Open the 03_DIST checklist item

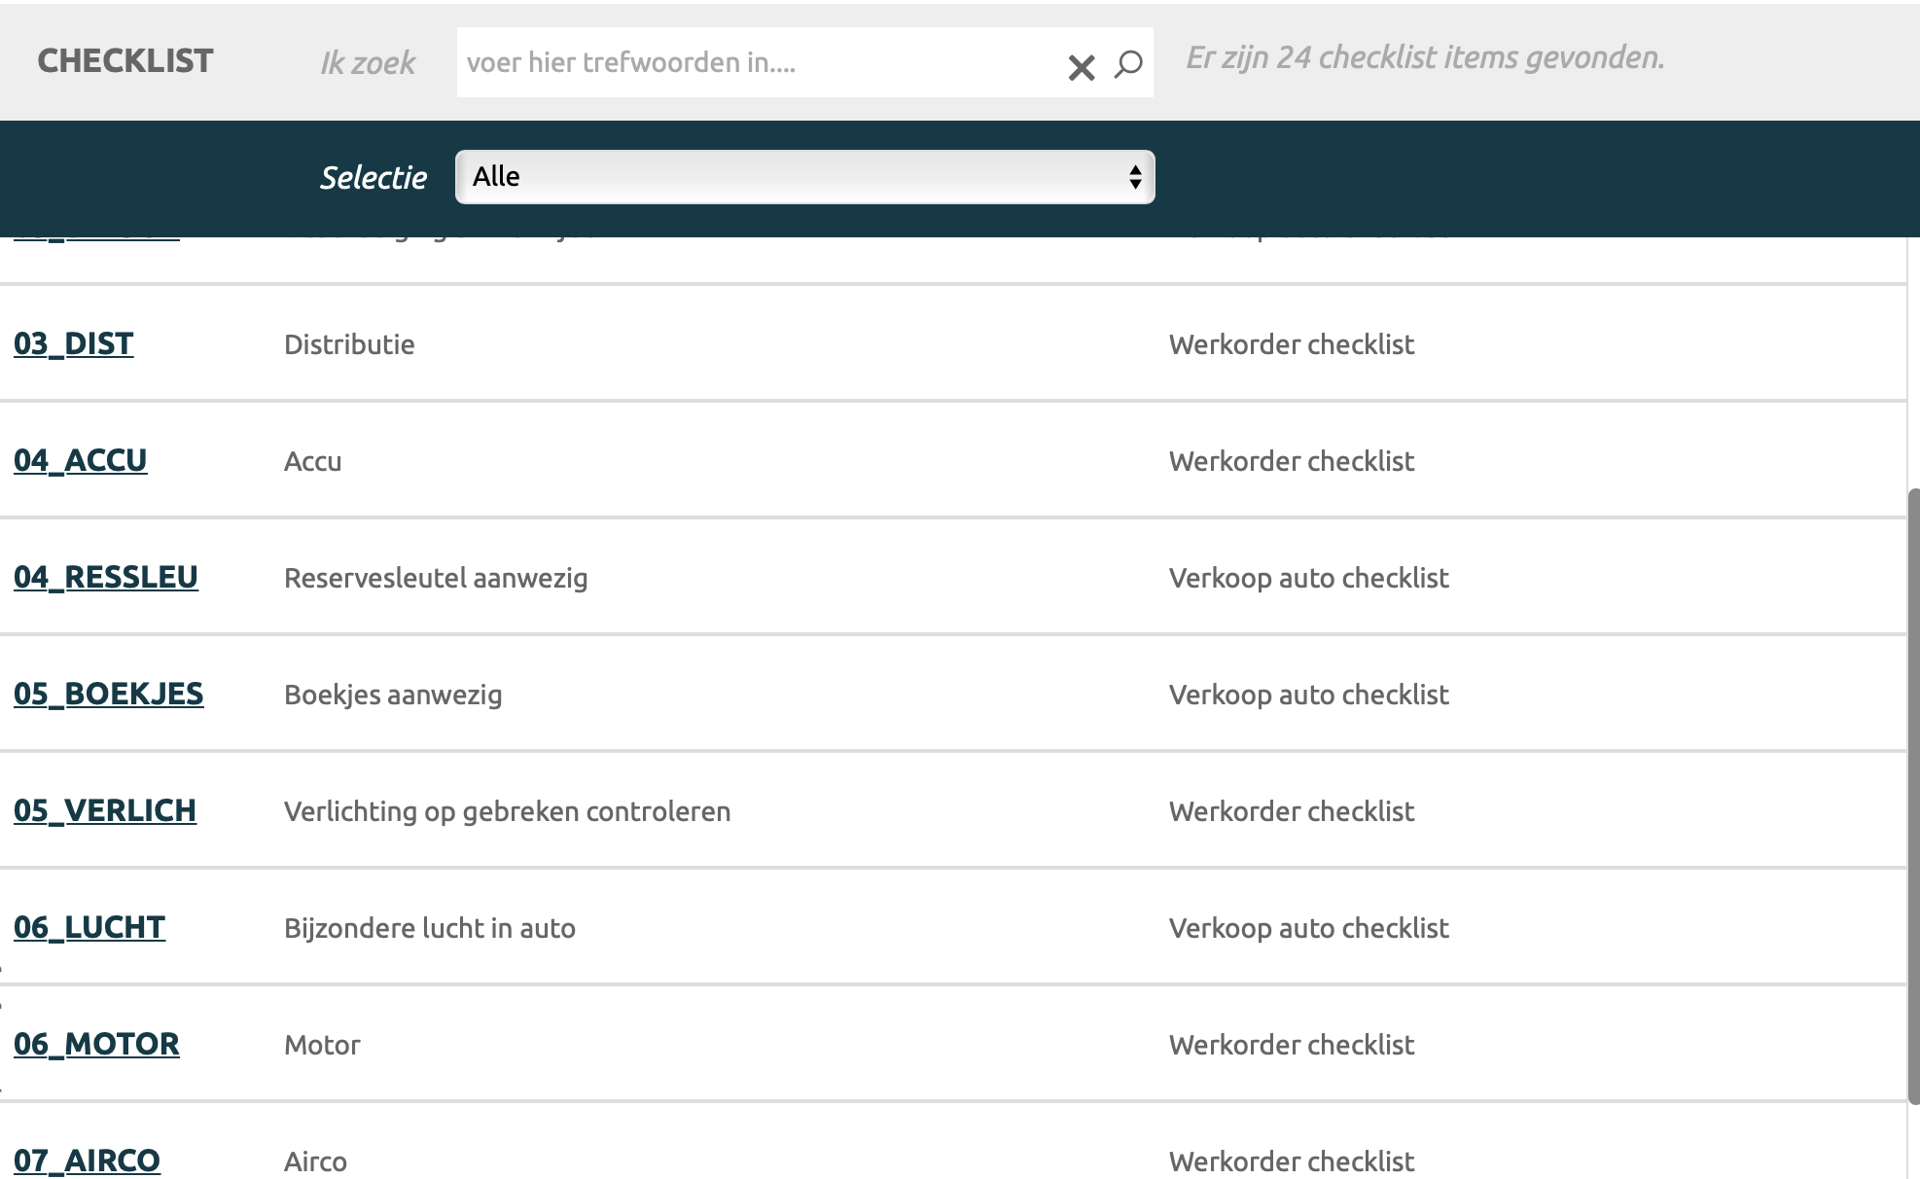pyautogui.click(x=74, y=343)
